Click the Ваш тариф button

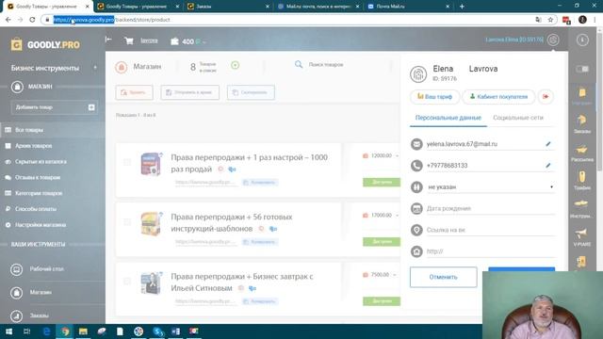click(434, 96)
